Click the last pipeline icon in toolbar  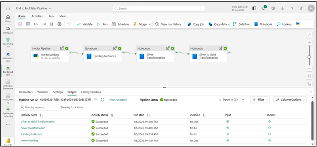click(x=297, y=24)
